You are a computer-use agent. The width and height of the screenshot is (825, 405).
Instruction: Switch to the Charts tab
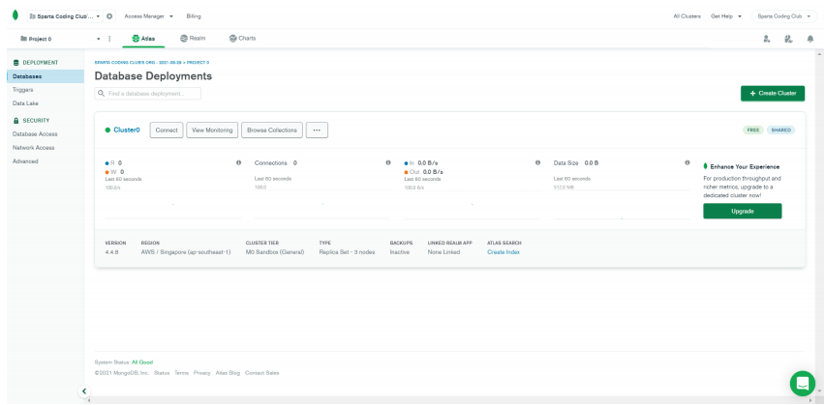pos(242,39)
